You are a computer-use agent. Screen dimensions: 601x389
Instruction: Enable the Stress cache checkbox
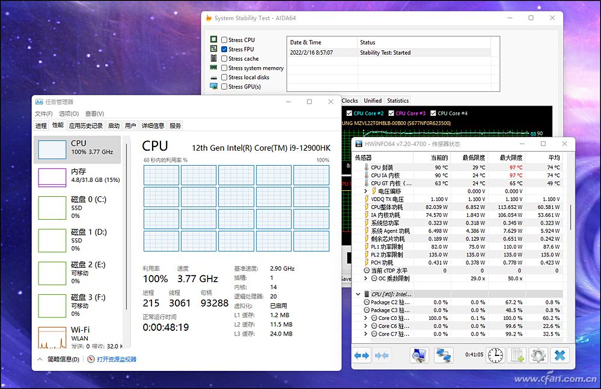tap(224, 59)
